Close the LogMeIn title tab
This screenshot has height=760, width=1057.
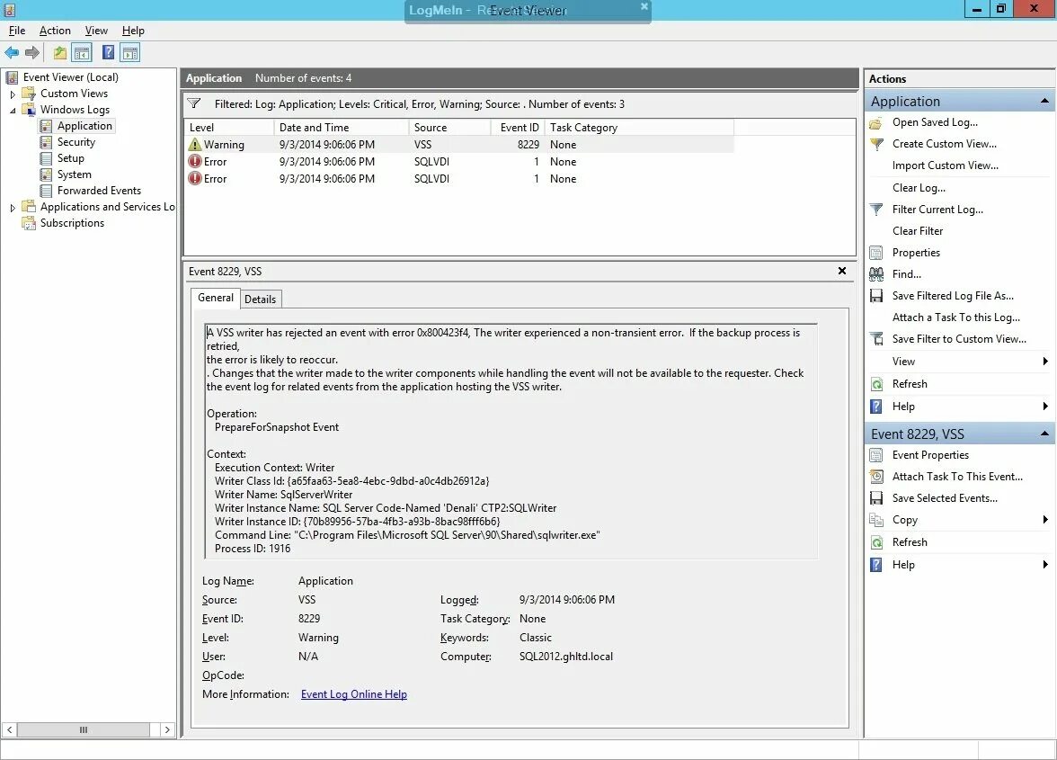pyautogui.click(x=644, y=6)
